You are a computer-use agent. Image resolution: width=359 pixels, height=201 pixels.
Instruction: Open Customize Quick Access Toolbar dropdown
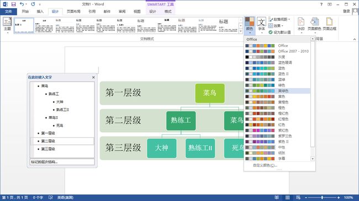(40, 4)
